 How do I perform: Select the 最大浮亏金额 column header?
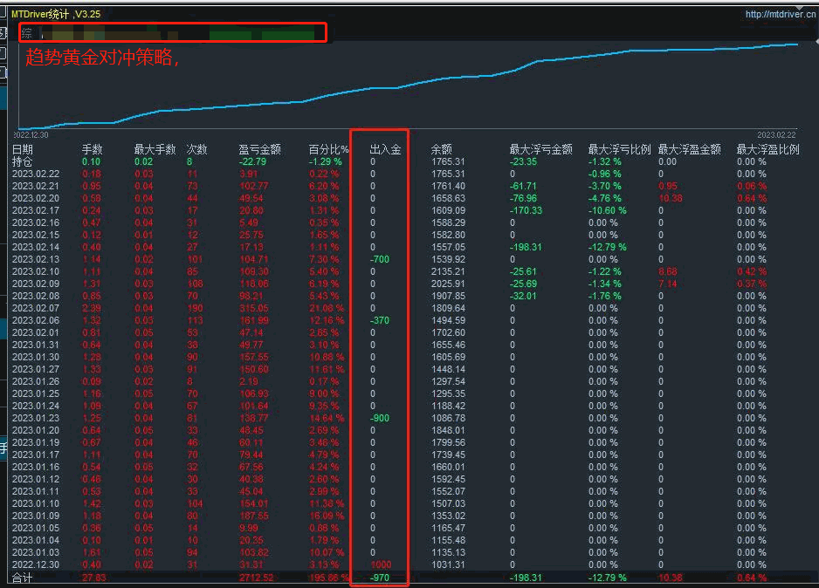point(540,149)
